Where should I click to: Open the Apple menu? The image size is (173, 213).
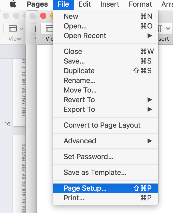tap(13, 4)
